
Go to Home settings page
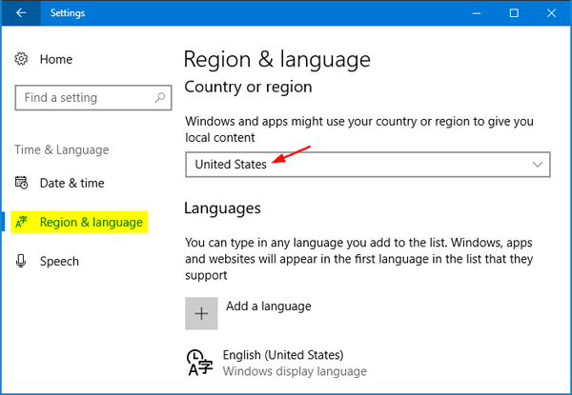pyautogui.click(x=55, y=59)
